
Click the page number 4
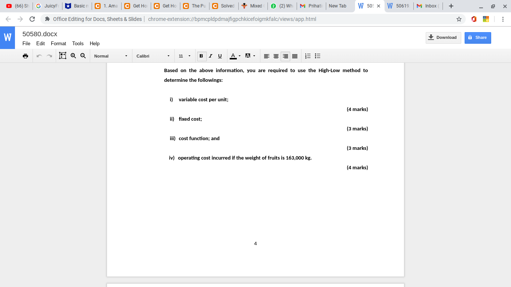coord(255,244)
